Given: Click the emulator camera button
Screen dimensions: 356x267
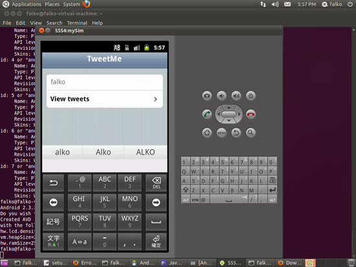Looking at the screenshot, I should (207, 96).
